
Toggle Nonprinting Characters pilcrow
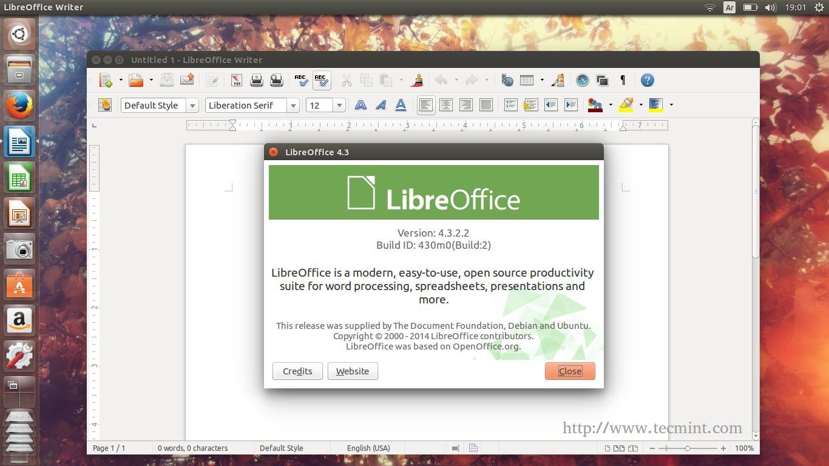point(623,80)
